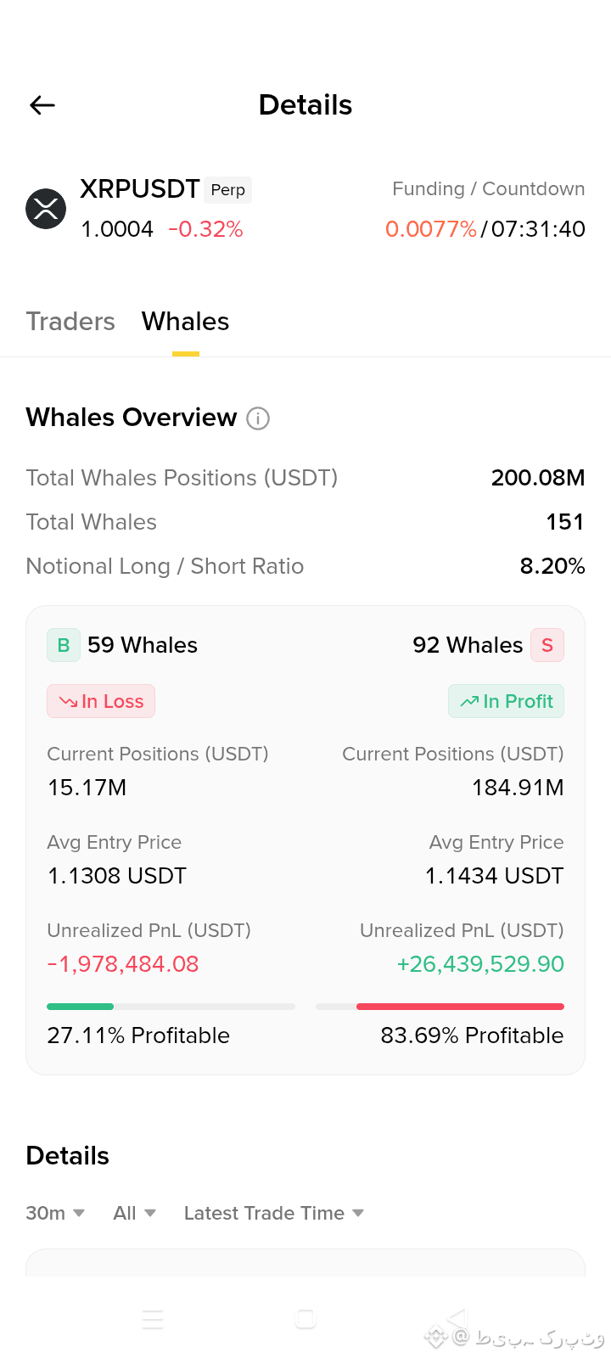
Task: Tap the XRPUSDT pair name
Action: [140, 188]
